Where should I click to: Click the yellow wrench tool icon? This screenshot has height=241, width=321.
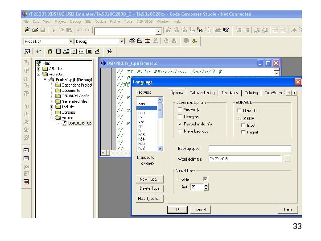click(x=194, y=41)
